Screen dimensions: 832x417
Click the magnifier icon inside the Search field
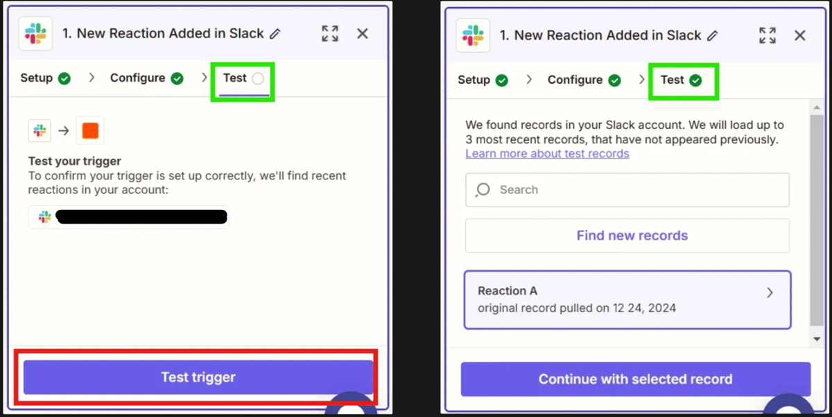click(x=483, y=190)
